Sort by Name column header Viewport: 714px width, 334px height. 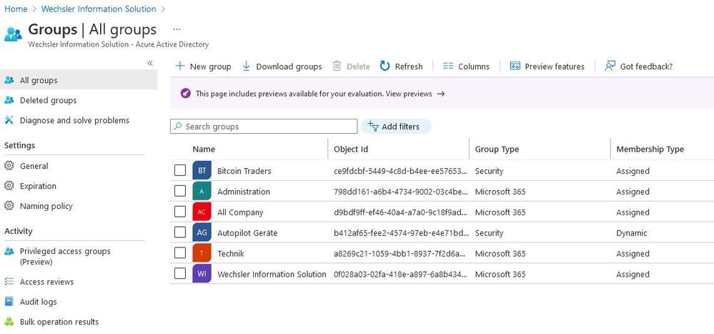click(204, 149)
